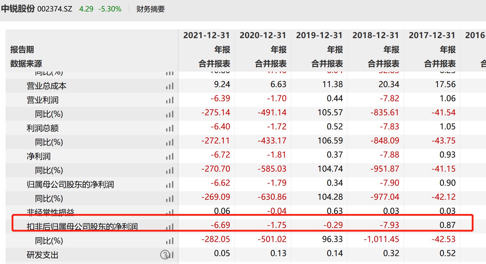Click chart icon of 同比(%) below 扣非后归属母公司股东的净利润

pyautogui.click(x=170, y=241)
